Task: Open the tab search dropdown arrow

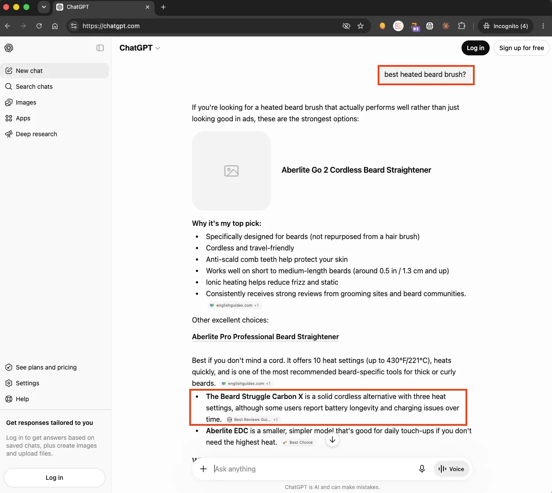Action: click(44, 7)
